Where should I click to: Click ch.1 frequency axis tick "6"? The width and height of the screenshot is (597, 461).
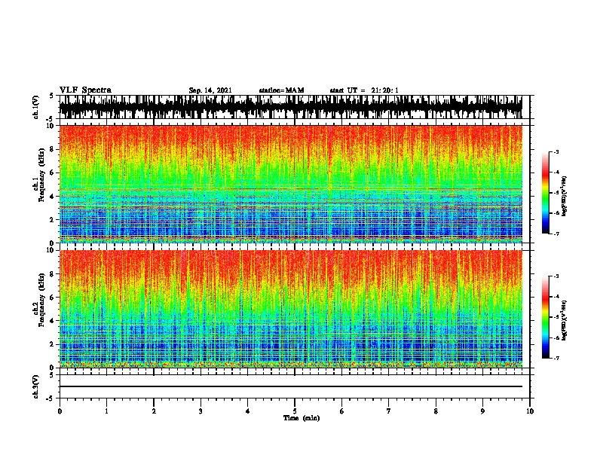53,172
